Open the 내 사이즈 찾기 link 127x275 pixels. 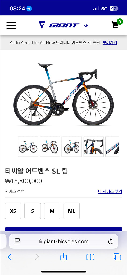pyautogui.click(x=110, y=191)
